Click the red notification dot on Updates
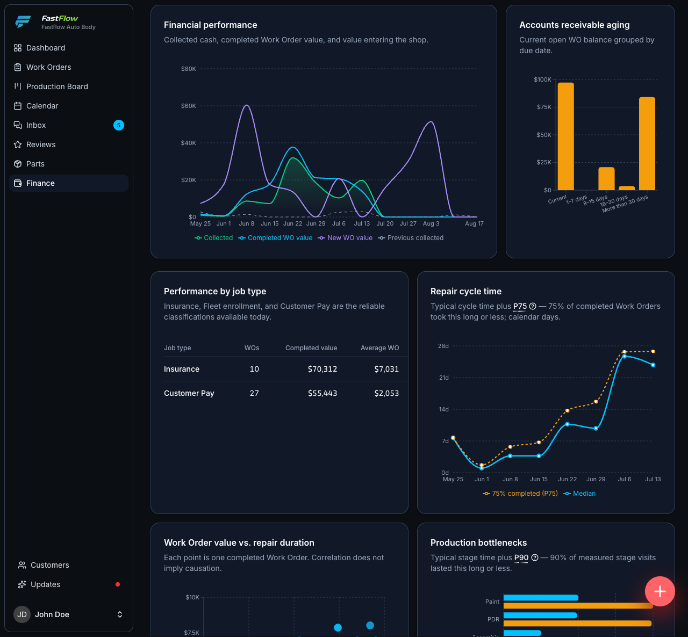 tap(118, 584)
